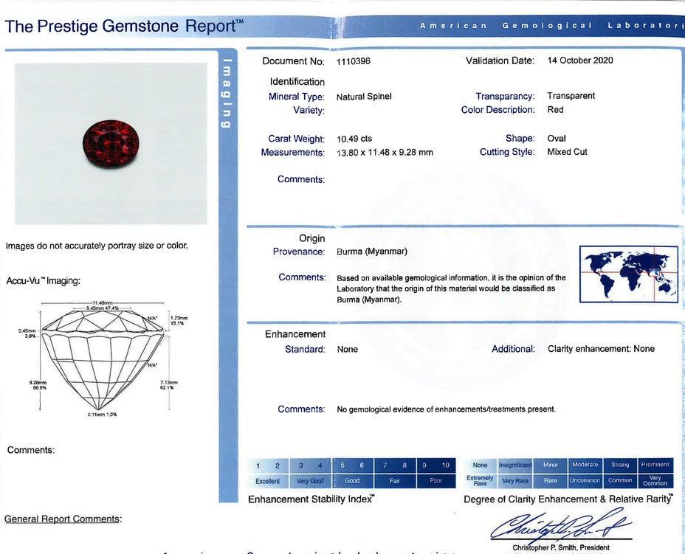The image size is (685, 554).
Task: Click the carat weight value 10.49 cts
Action: coord(354,139)
